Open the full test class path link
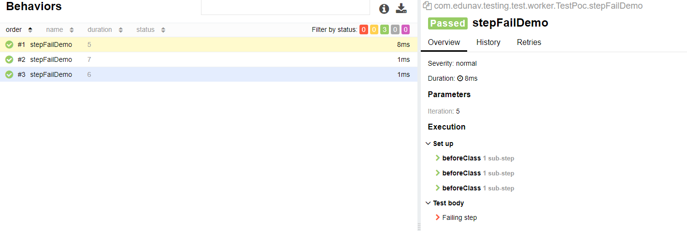The height and width of the screenshot is (231, 687). click(538, 6)
